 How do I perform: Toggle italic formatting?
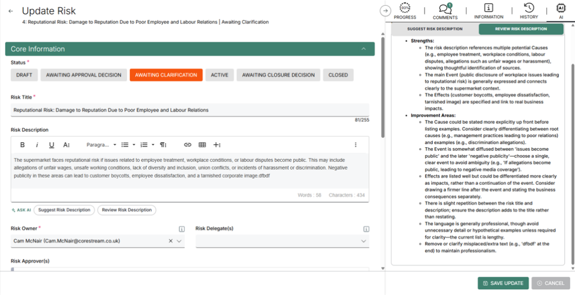pyautogui.click(x=36, y=145)
